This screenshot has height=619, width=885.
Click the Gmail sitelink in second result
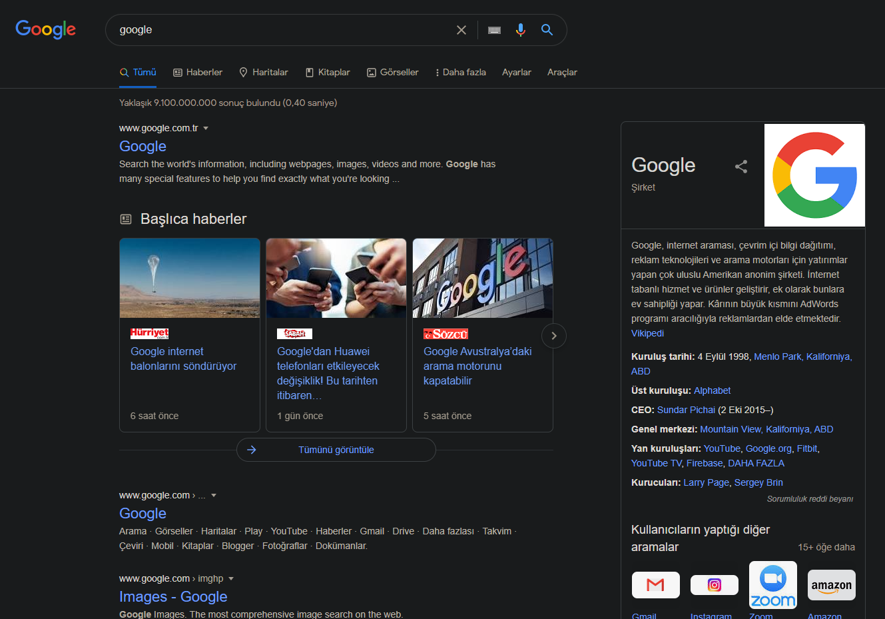[x=372, y=531]
